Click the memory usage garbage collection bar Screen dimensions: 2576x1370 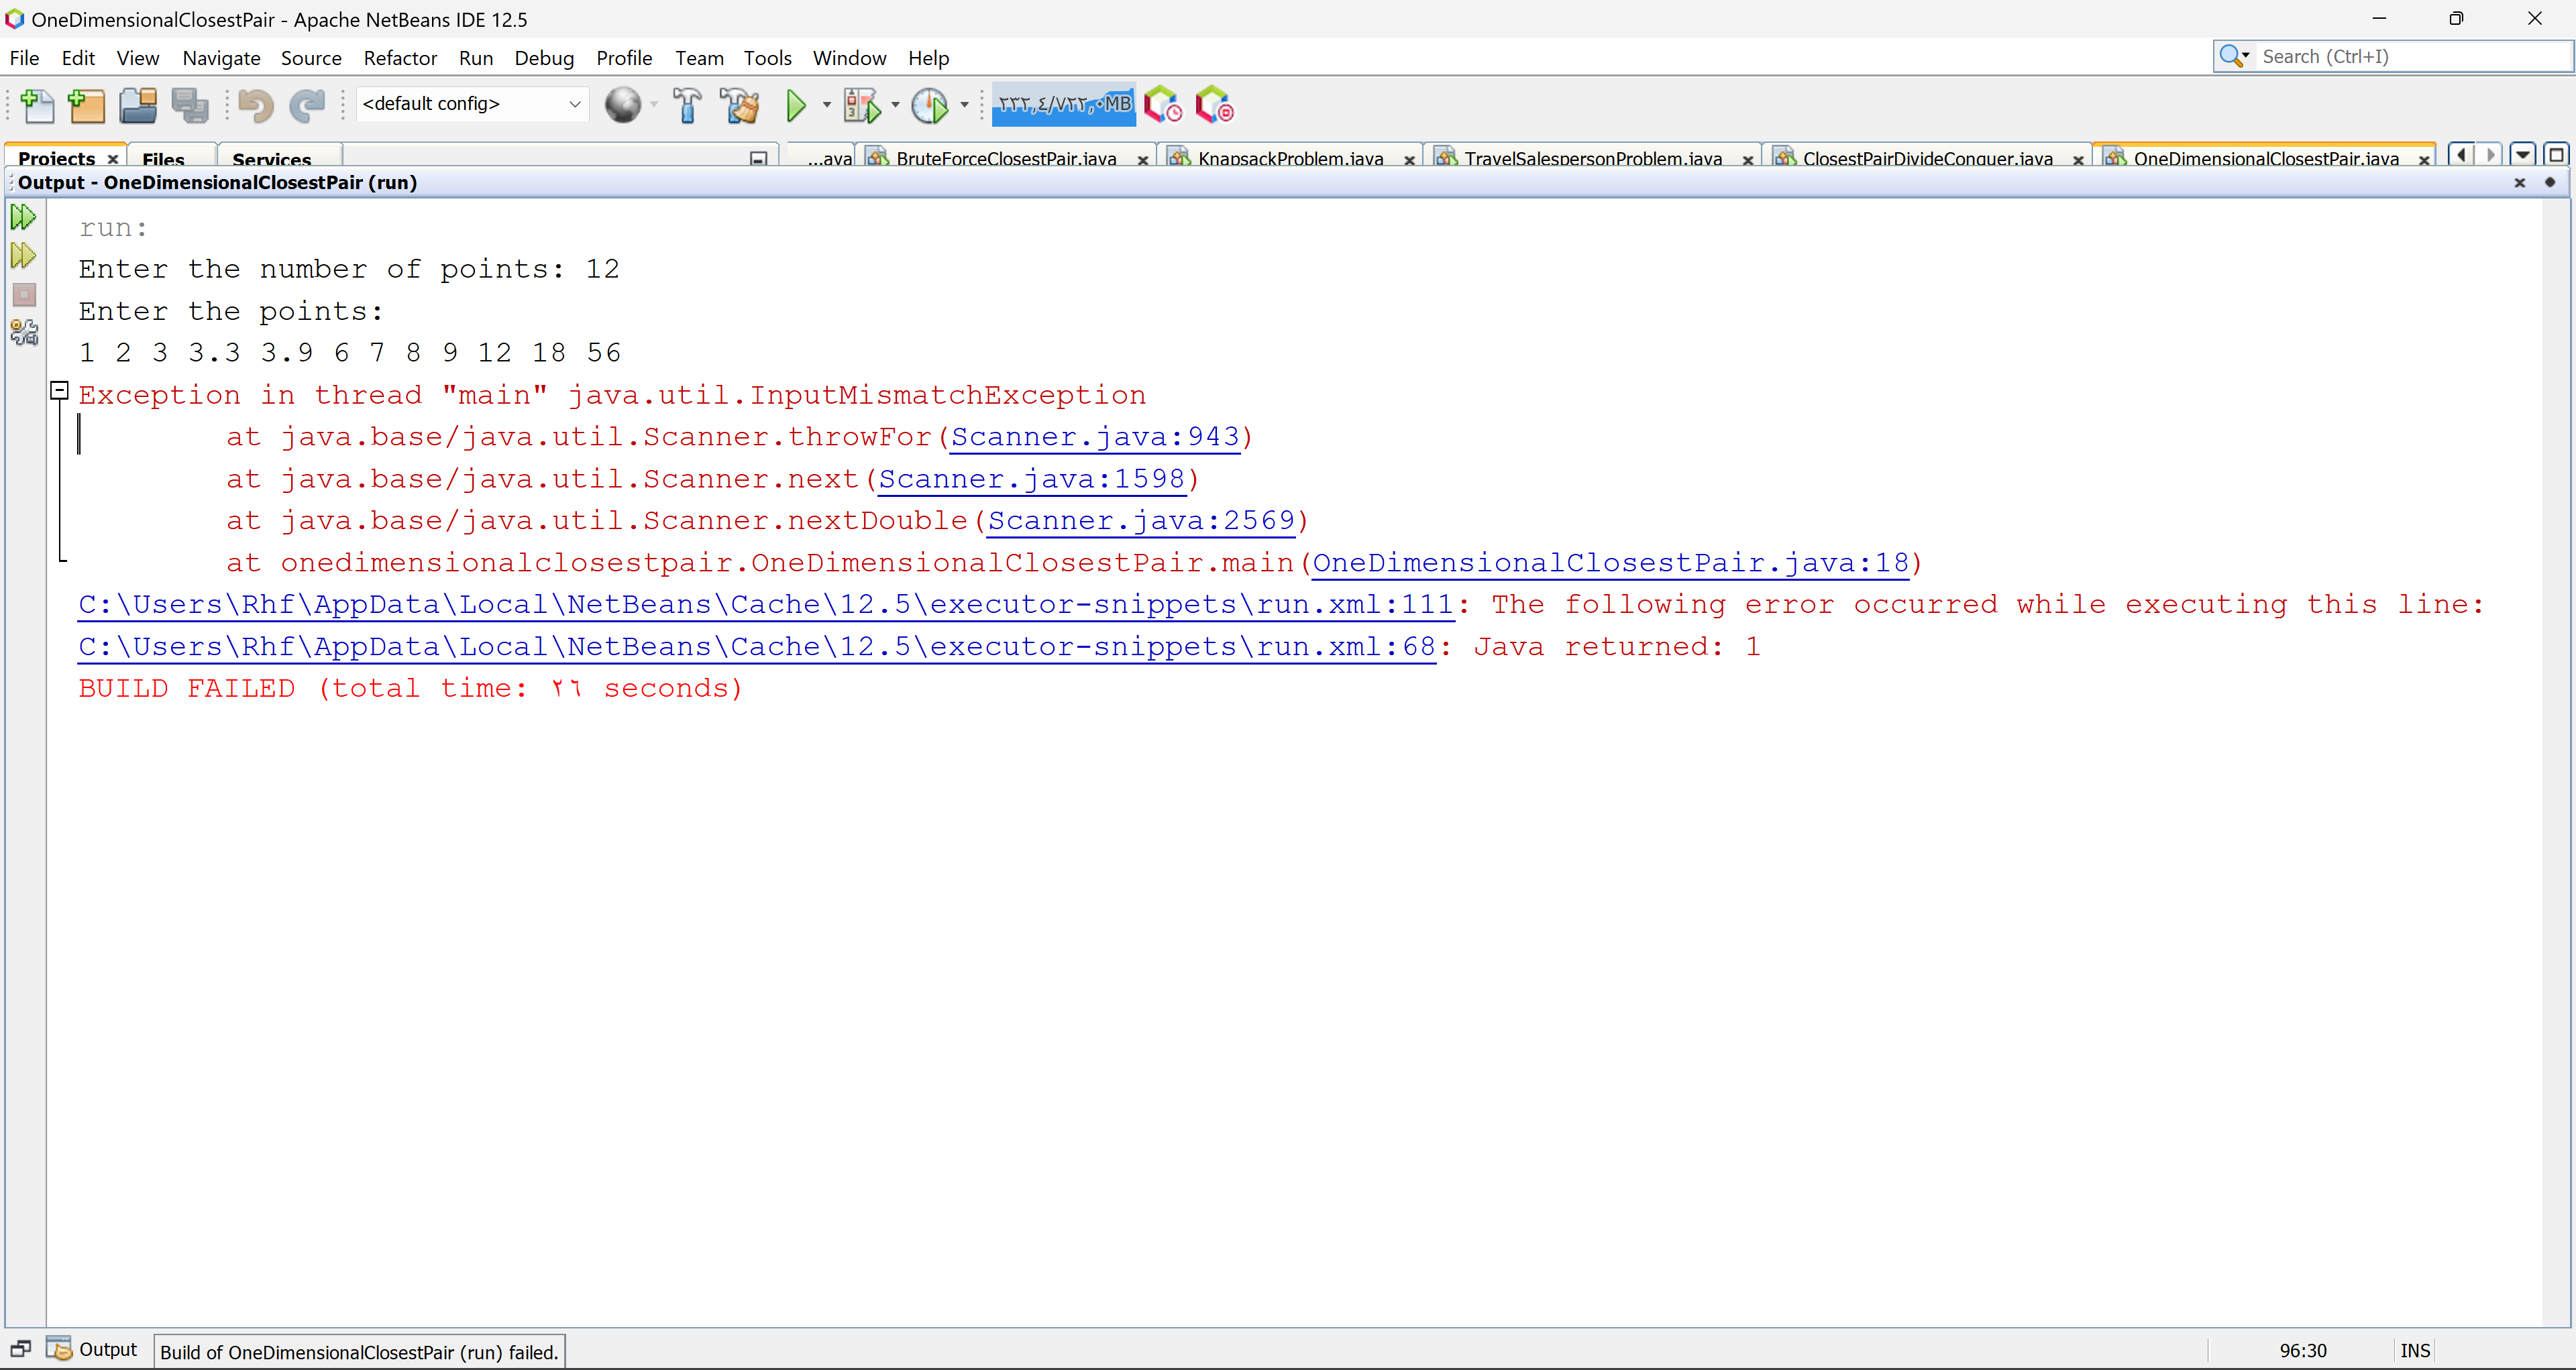coord(1063,104)
